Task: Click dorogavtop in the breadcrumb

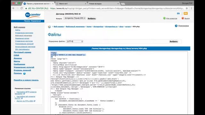Action: [98, 27]
